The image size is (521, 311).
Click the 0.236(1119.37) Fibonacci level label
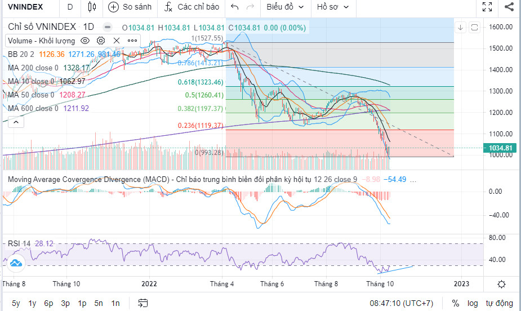point(201,125)
